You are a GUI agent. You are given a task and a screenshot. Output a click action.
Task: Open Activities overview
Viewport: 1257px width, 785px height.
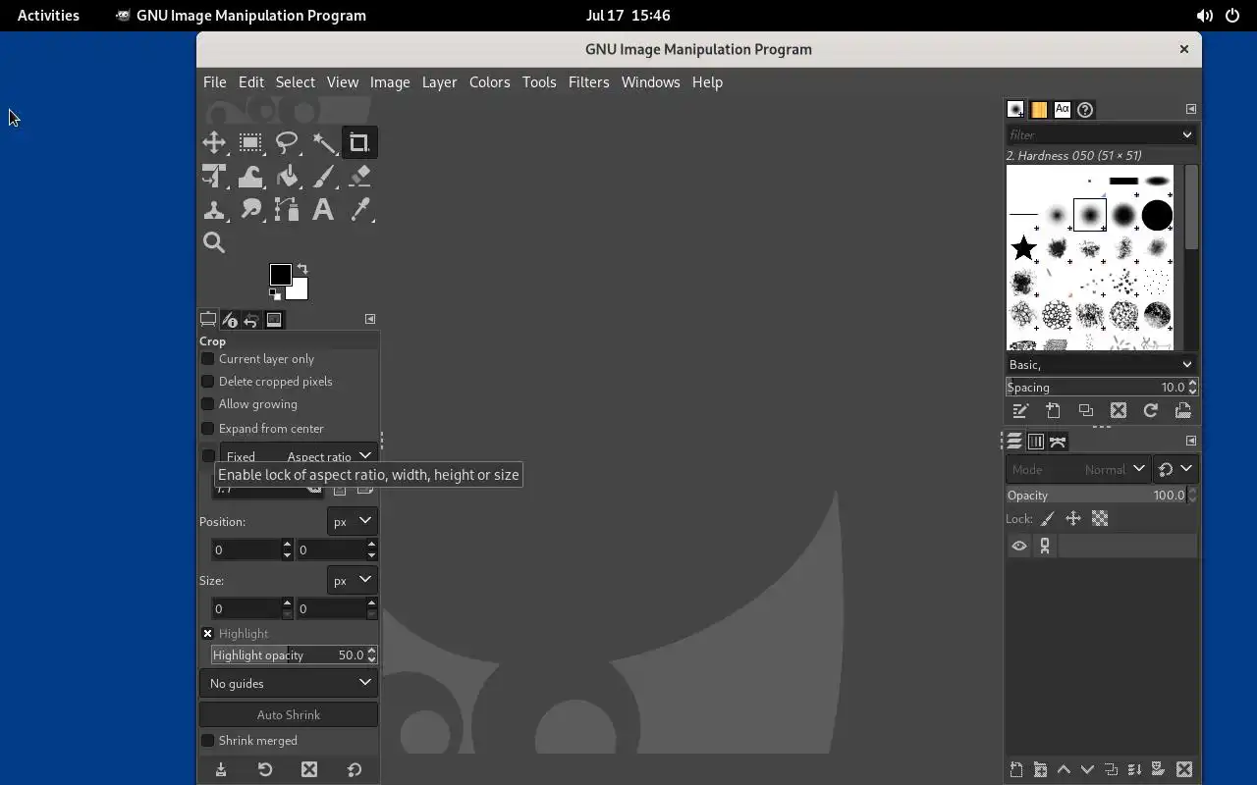coord(48,16)
